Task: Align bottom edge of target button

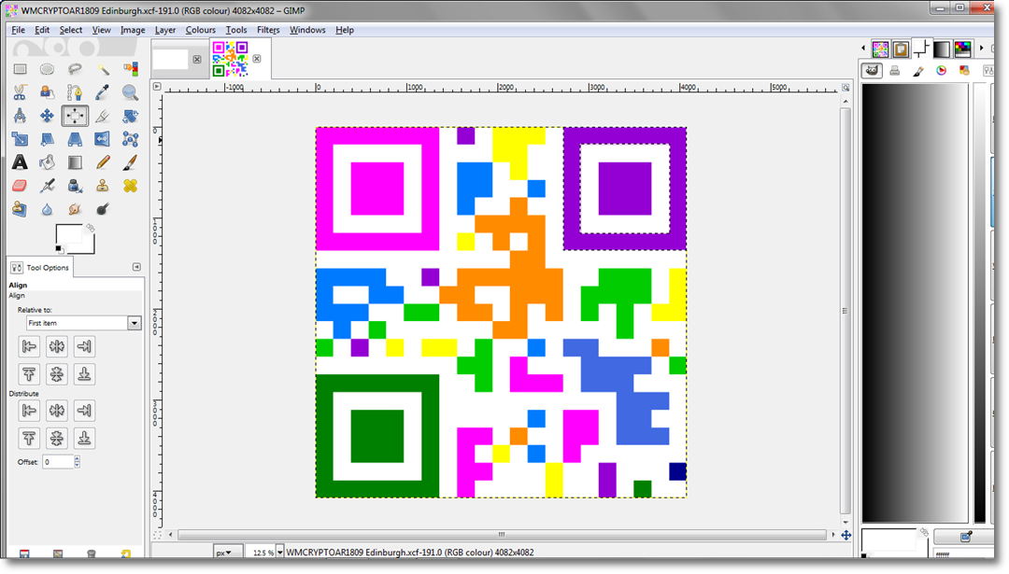Action: point(84,374)
